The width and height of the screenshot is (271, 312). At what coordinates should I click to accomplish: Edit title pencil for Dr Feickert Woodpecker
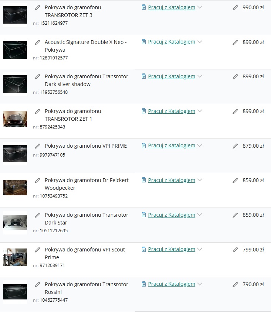tap(37, 181)
